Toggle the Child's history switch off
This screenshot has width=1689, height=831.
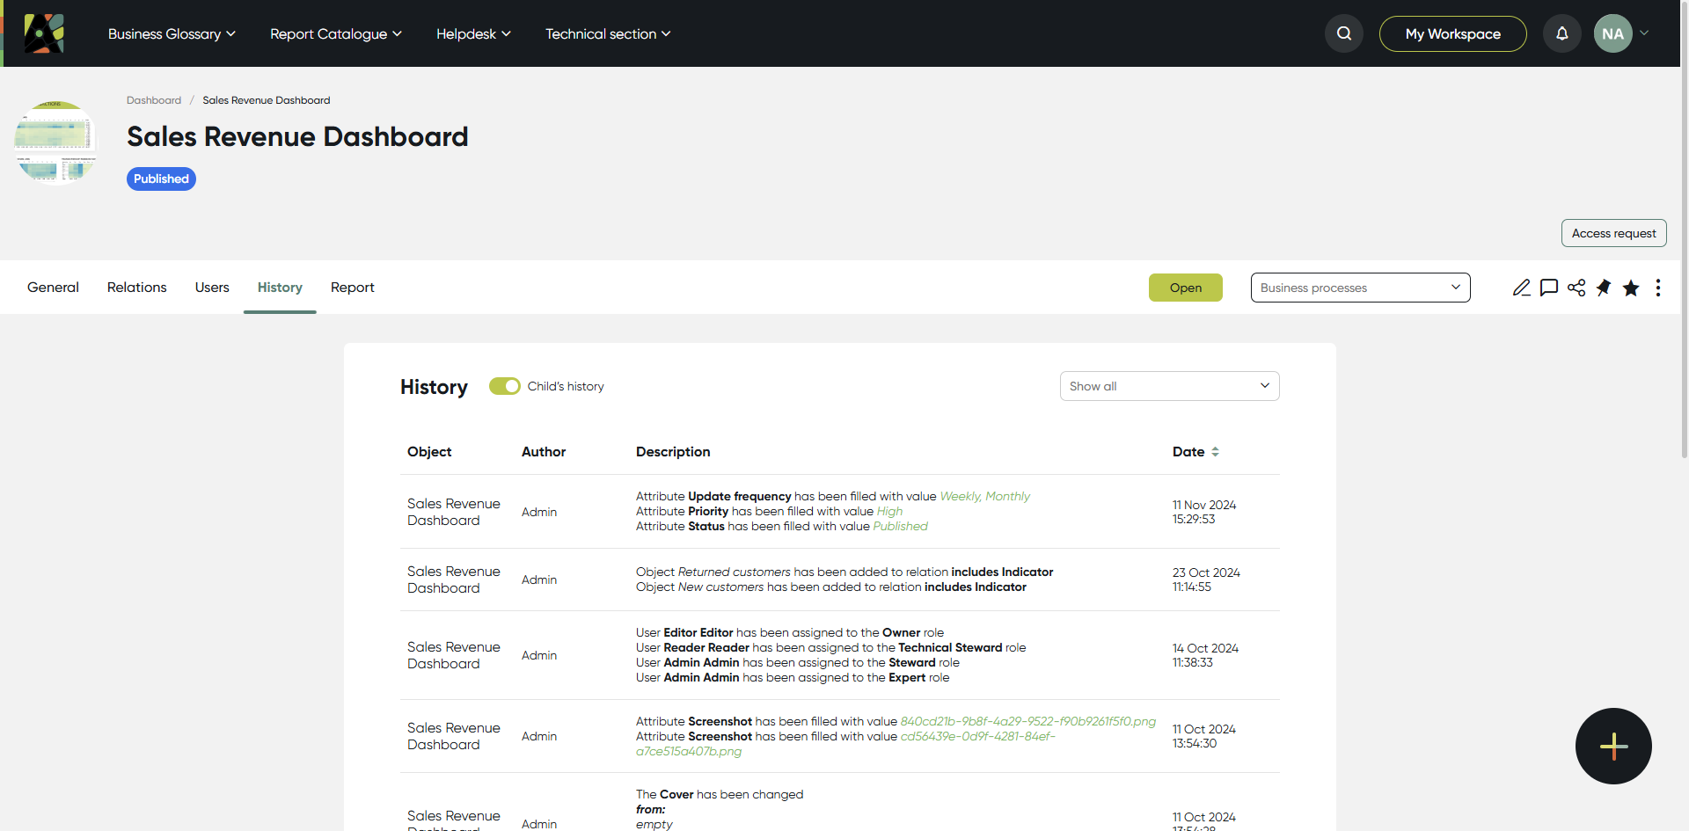pos(504,386)
